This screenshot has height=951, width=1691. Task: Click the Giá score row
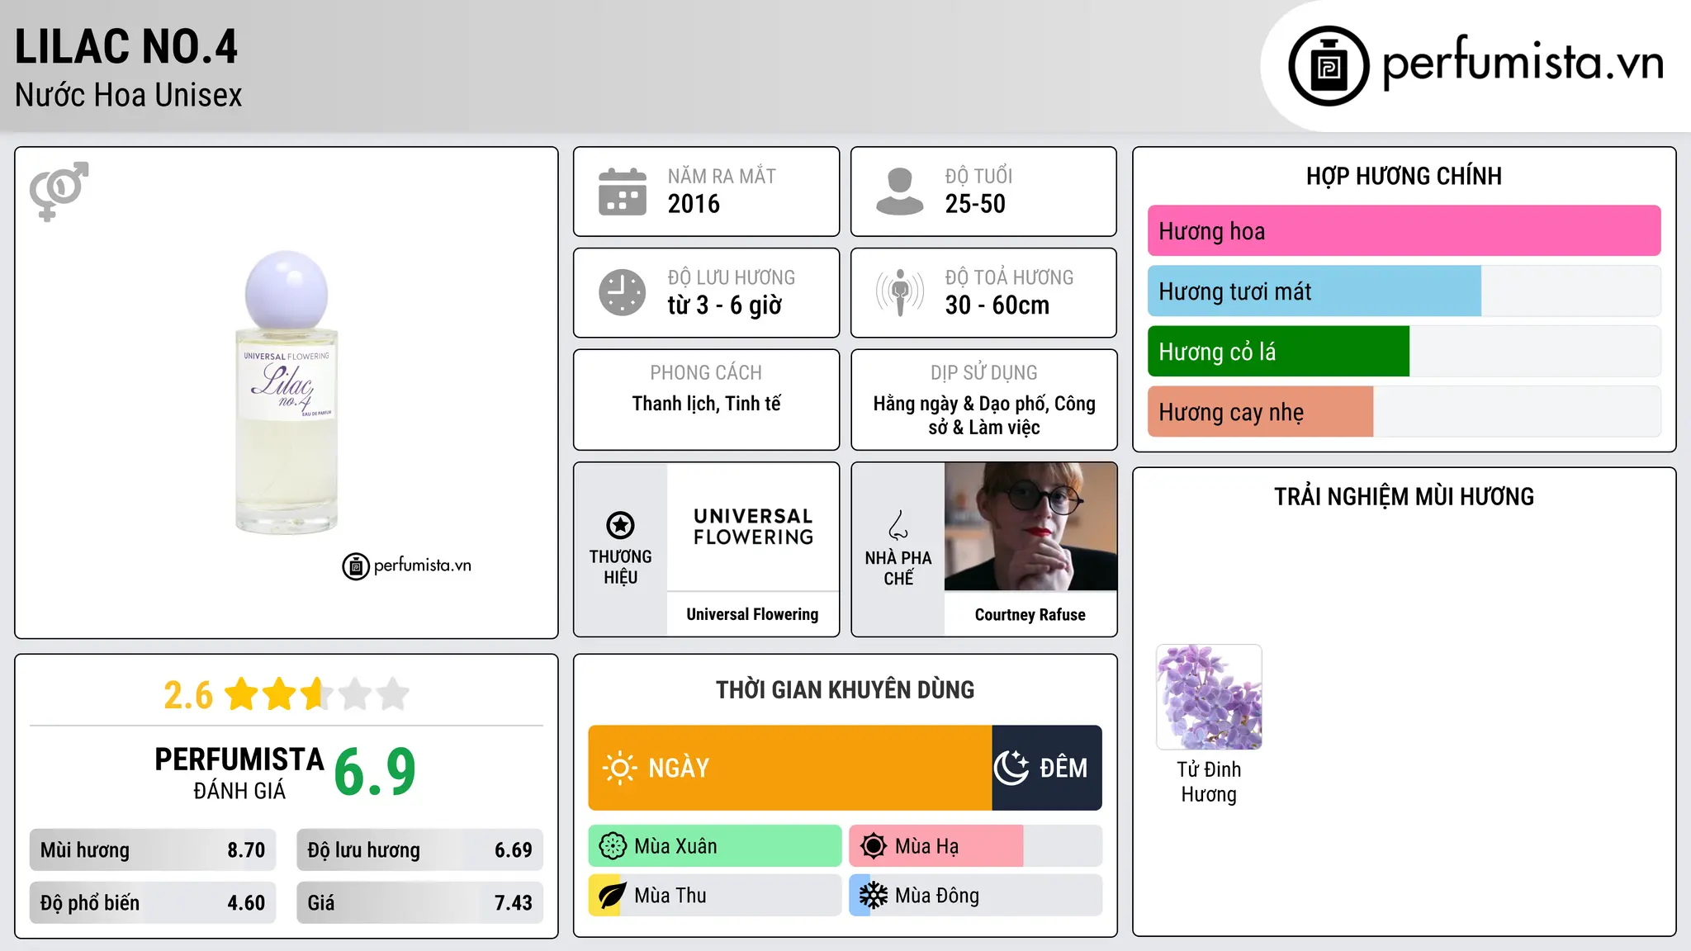coord(419,902)
